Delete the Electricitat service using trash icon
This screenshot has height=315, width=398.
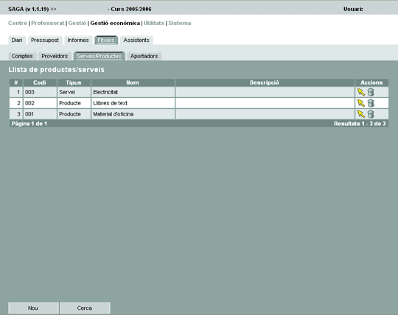coord(371,92)
